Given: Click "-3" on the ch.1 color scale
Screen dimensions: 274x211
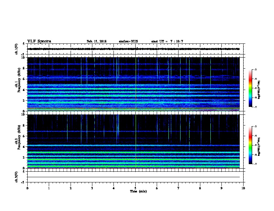Looking at the screenshot, I should pos(255,70).
